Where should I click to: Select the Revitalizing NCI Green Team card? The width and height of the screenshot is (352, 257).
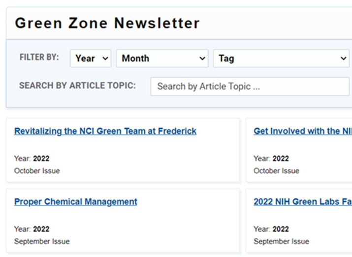coord(123,150)
